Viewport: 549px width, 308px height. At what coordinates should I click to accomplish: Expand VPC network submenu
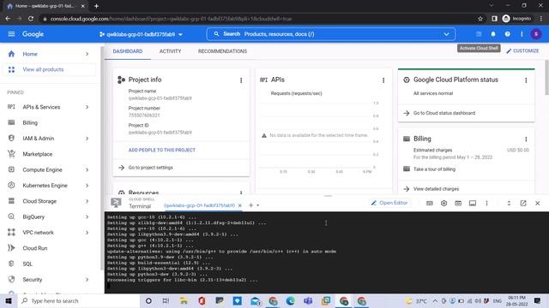pyautogui.click(x=87, y=233)
